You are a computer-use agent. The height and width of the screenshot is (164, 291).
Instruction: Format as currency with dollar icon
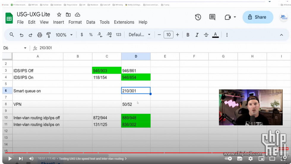(x=82, y=35)
